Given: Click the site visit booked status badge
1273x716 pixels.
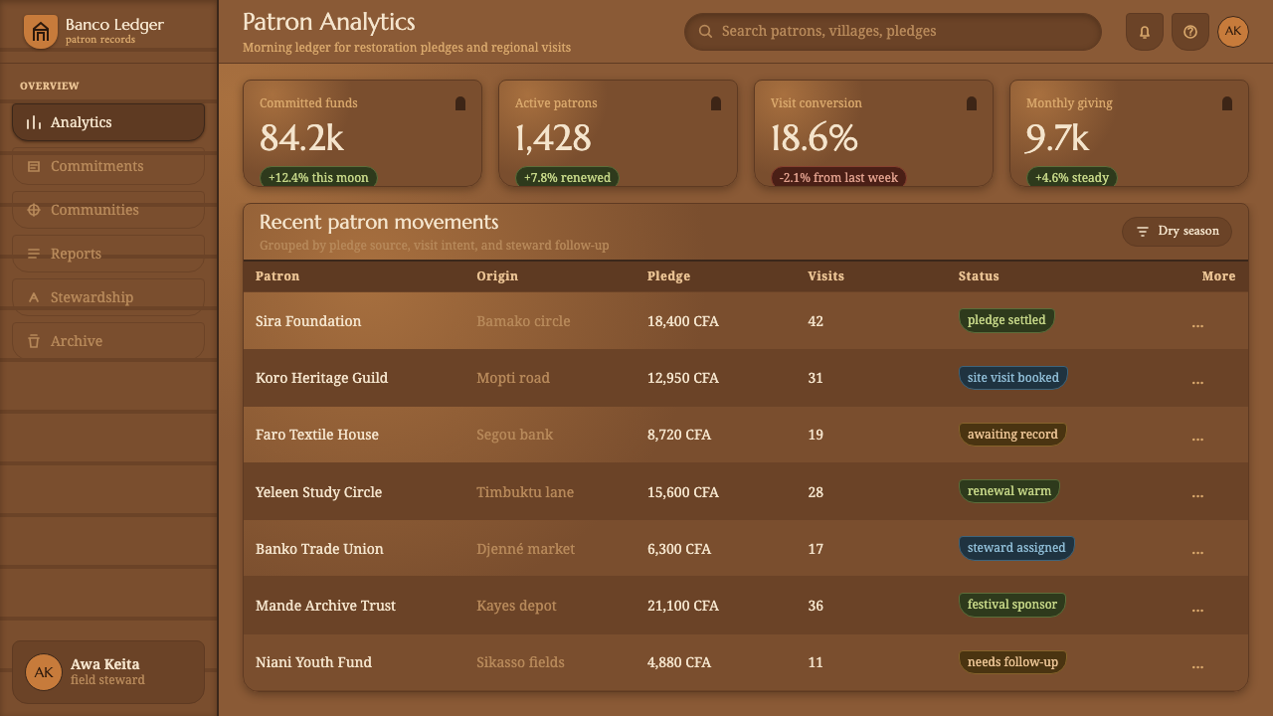Looking at the screenshot, I should (x=1012, y=378).
